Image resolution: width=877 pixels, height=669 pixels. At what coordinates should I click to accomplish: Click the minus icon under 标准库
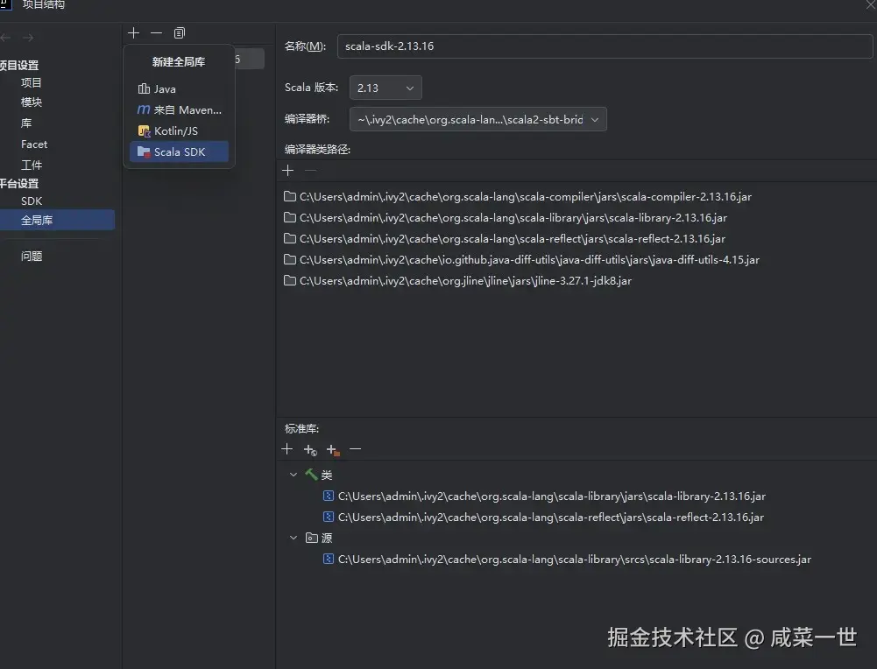(355, 449)
